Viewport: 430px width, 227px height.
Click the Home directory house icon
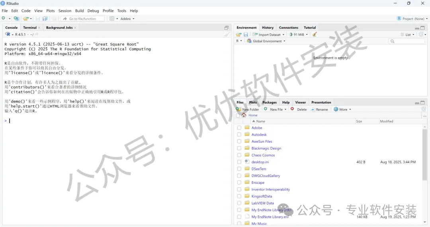pyautogui.click(x=244, y=115)
